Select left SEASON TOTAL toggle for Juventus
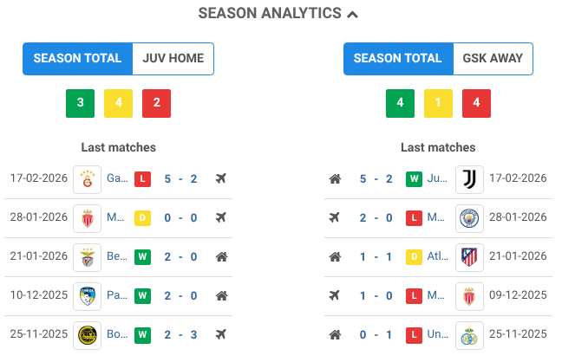562x362 pixels. coord(77,59)
